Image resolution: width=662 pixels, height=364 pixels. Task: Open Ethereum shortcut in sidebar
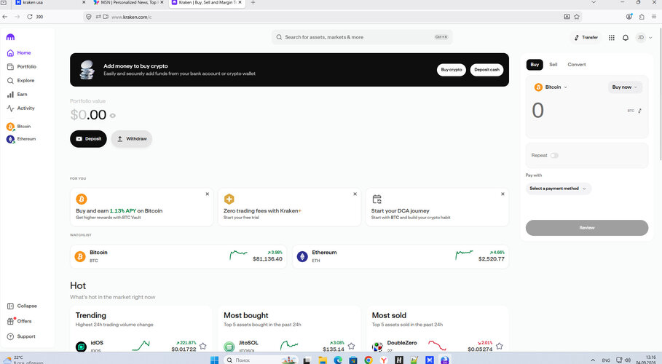(21, 139)
